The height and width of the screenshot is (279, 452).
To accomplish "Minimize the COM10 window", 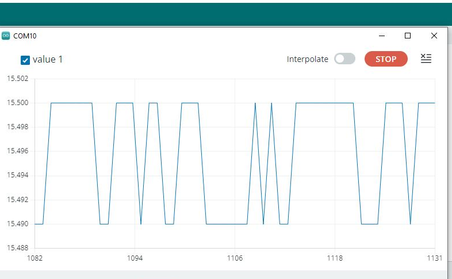I will point(382,36).
